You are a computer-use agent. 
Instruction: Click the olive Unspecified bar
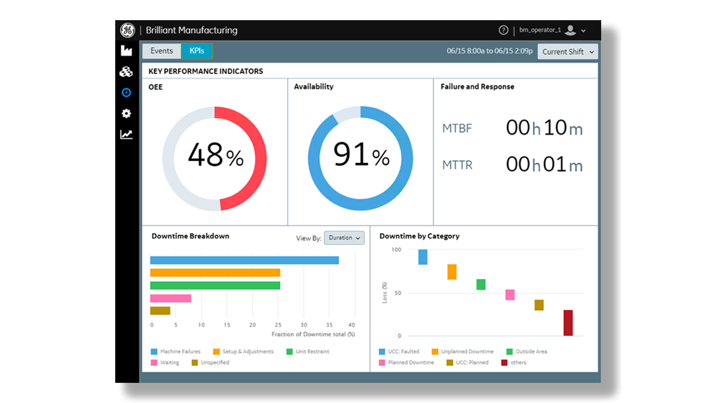[x=160, y=310]
